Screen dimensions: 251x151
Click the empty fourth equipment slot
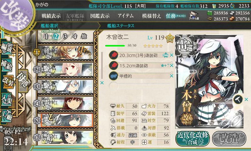click(x=139, y=86)
